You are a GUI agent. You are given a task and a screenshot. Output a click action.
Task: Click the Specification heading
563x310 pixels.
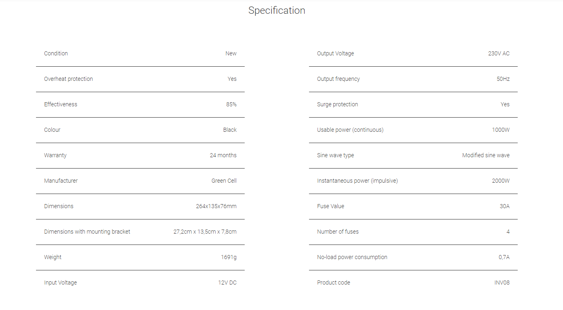tap(277, 11)
